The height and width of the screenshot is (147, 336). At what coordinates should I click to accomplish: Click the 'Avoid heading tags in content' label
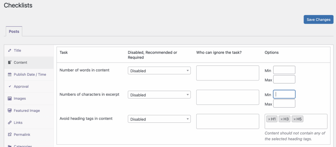click(x=86, y=118)
